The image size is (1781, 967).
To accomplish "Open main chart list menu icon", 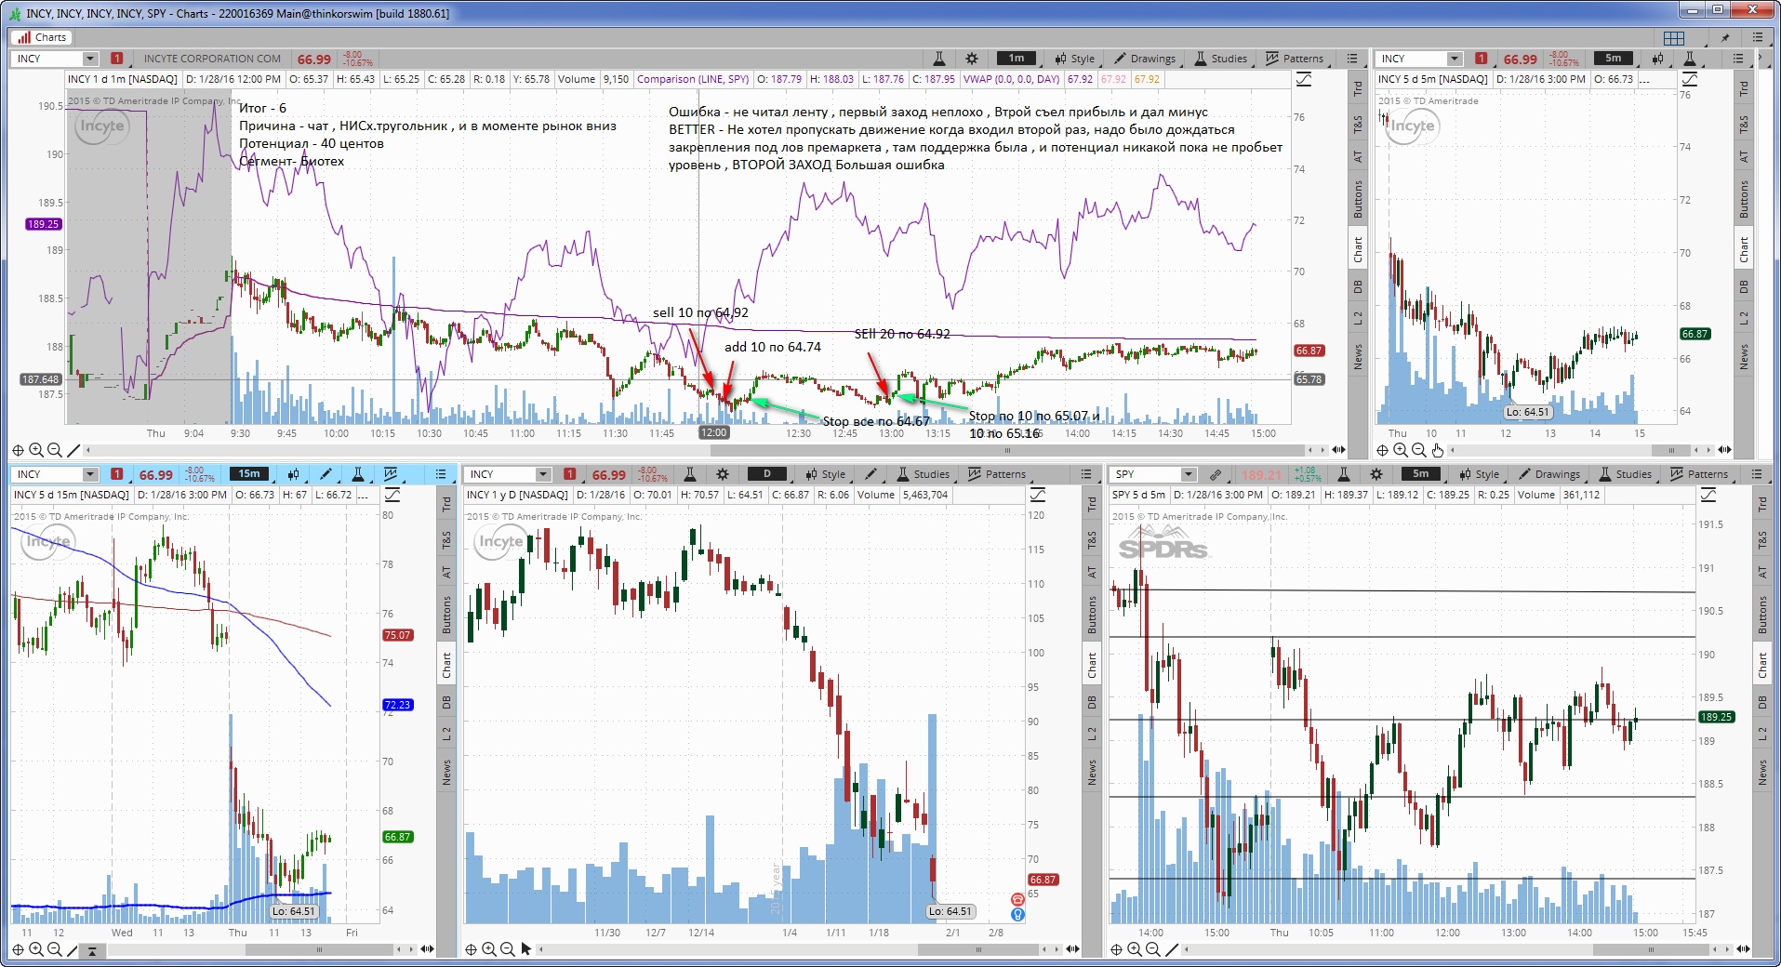I will click(1352, 59).
